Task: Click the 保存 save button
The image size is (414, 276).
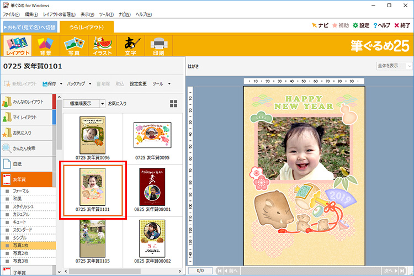Action: pyautogui.click(x=49, y=84)
